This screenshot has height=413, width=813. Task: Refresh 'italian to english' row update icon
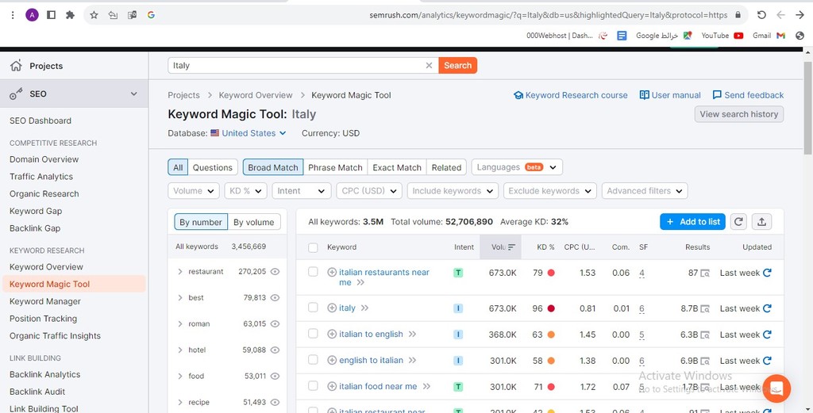(768, 335)
